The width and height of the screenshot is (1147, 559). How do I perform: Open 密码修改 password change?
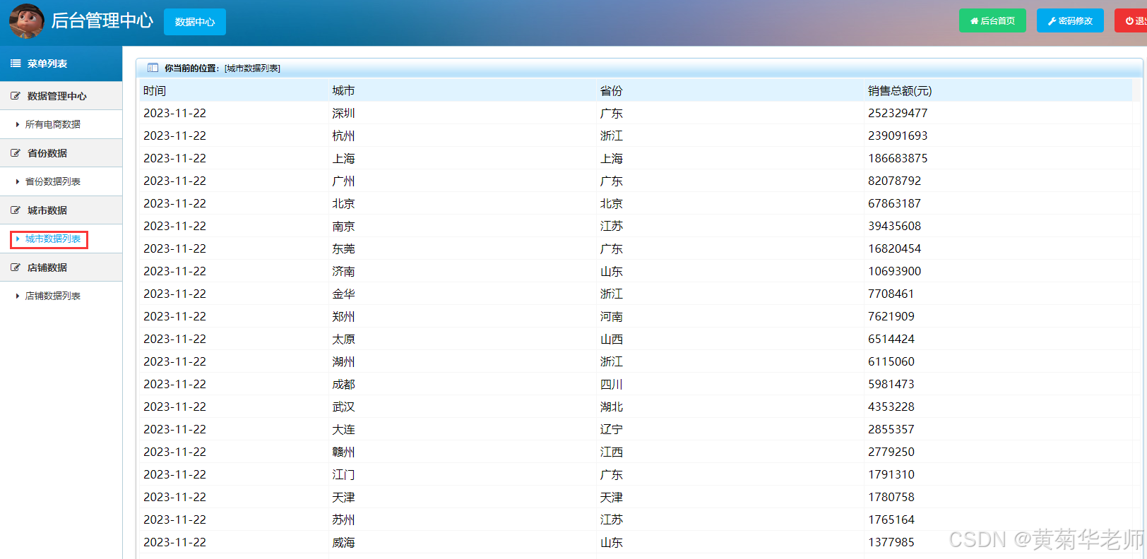[1070, 20]
